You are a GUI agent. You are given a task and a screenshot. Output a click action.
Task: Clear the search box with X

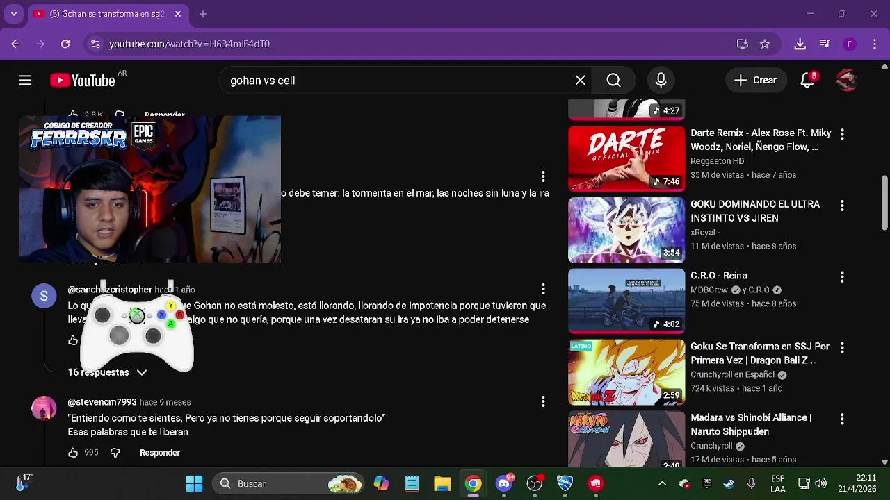(581, 81)
